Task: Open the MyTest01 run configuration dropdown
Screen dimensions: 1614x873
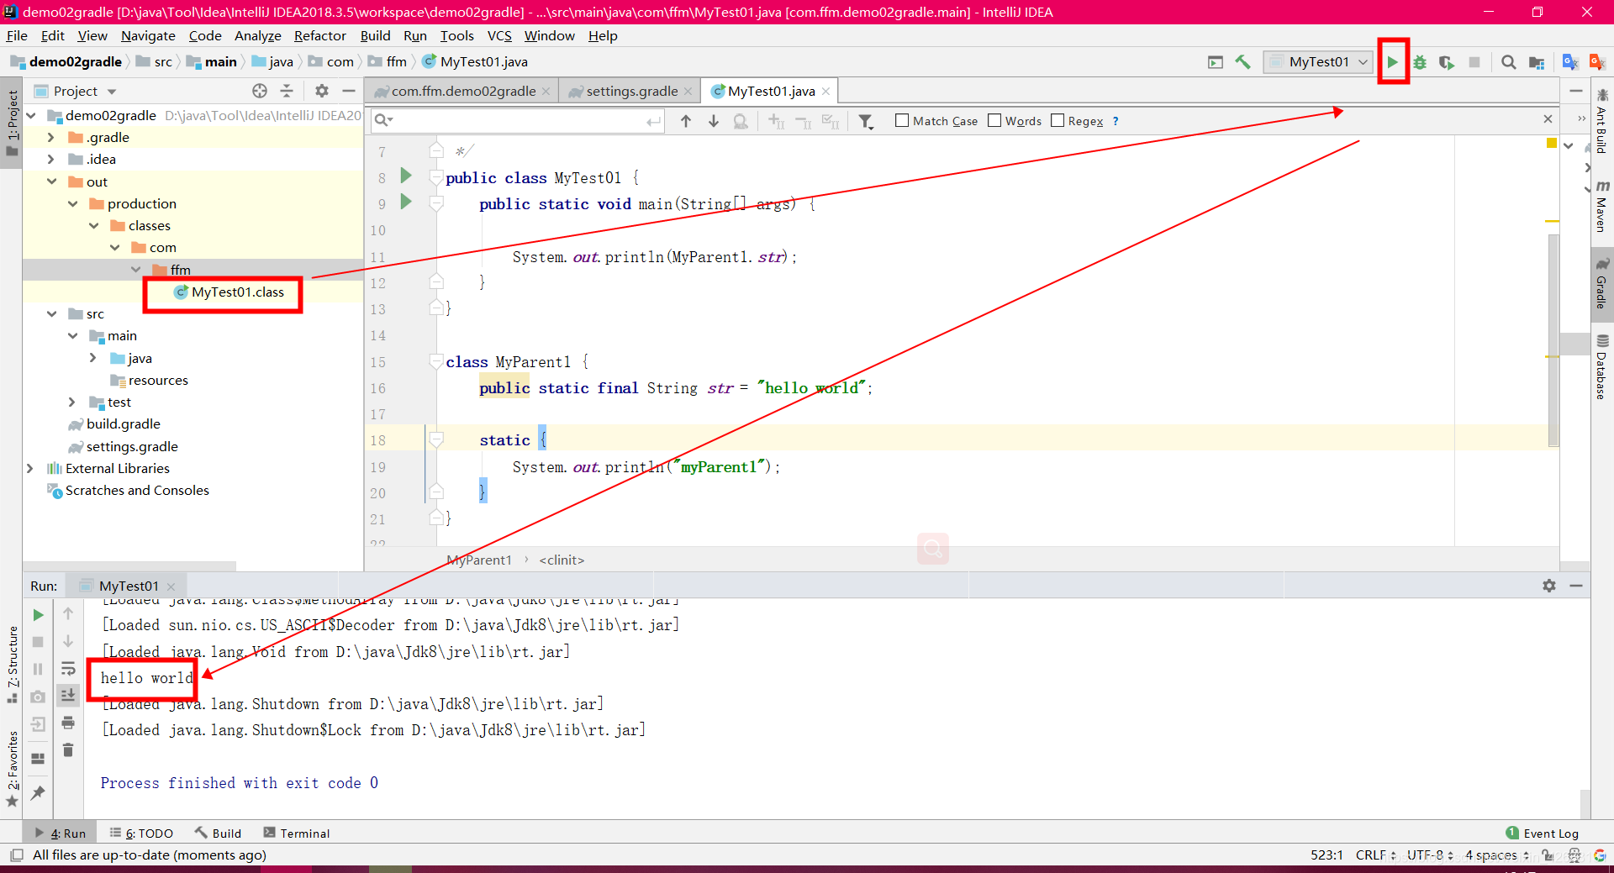Action: pos(1318,62)
